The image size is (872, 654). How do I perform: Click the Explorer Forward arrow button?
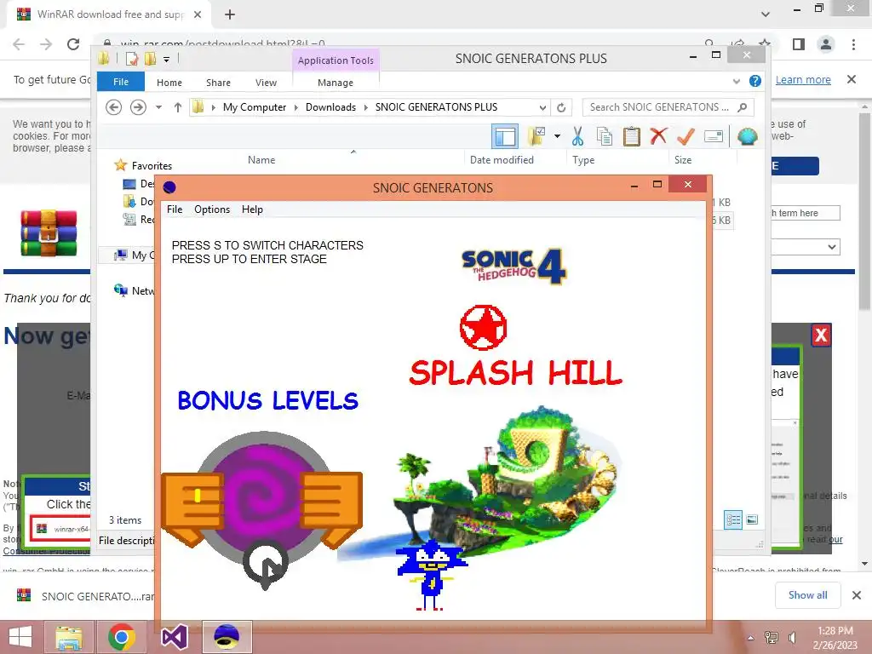pyautogui.click(x=138, y=106)
